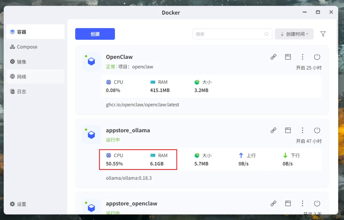Click the OpenClaw CPU chip icon
This screenshot has width=344, height=220.
click(108, 82)
